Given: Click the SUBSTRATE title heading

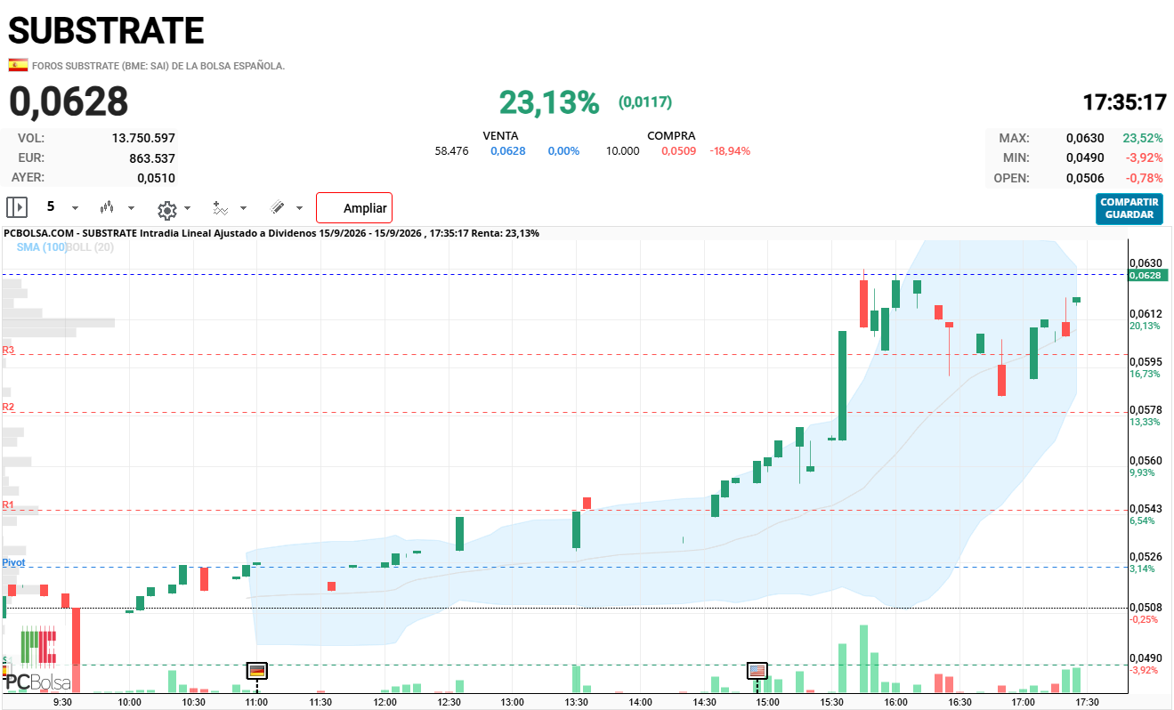Looking at the screenshot, I should (106, 31).
